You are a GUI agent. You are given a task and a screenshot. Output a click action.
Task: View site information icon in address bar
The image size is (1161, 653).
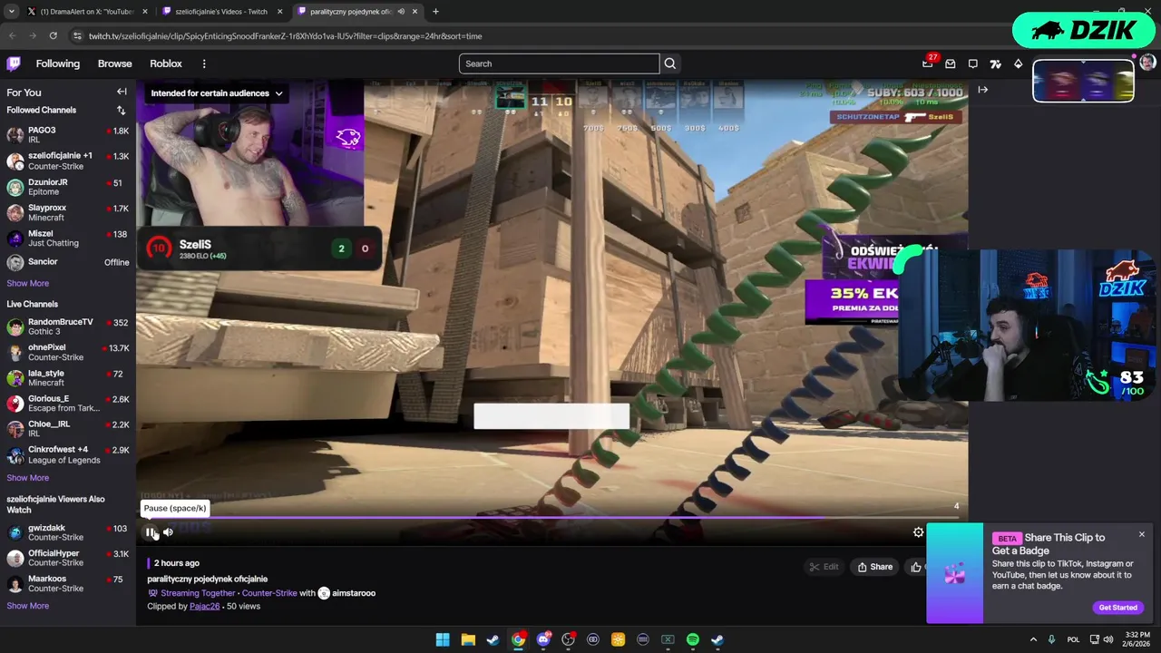tap(77, 36)
